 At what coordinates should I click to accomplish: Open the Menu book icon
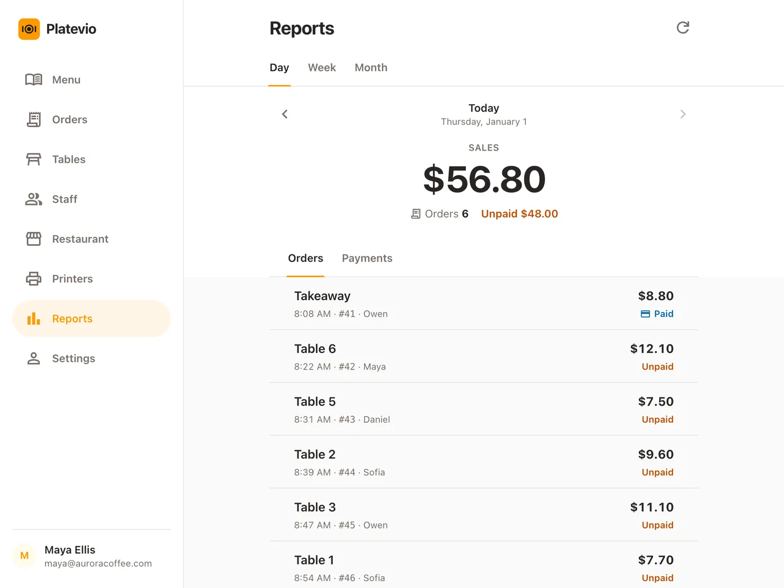coord(34,80)
